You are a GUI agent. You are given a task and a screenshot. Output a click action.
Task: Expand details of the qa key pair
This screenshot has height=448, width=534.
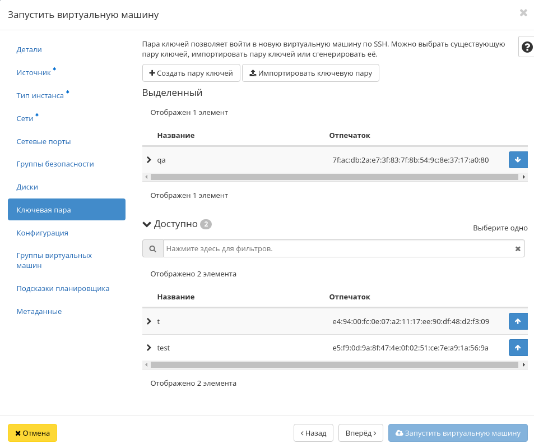(148, 160)
